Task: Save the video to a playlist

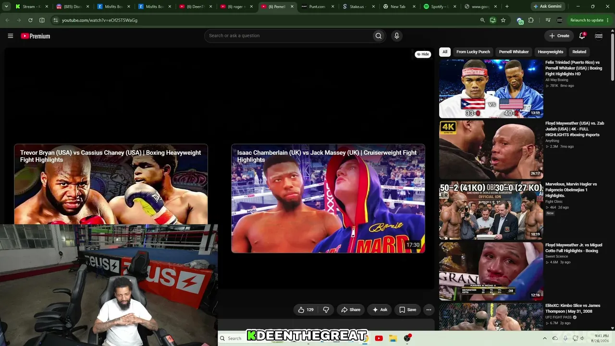Action: (407, 310)
